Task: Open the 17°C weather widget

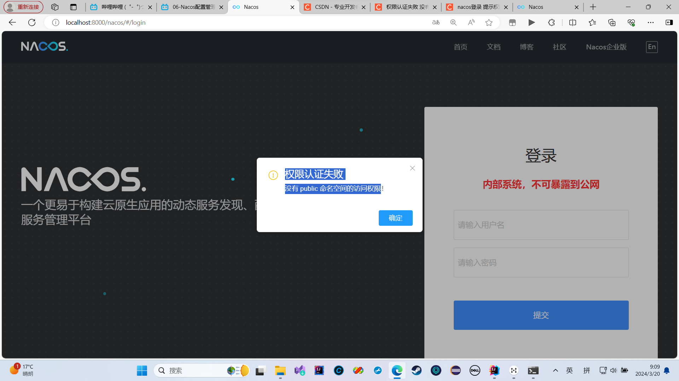Action: tap(22, 370)
